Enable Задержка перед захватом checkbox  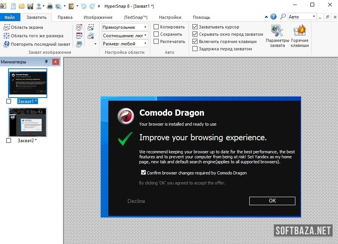click(x=195, y=49)
